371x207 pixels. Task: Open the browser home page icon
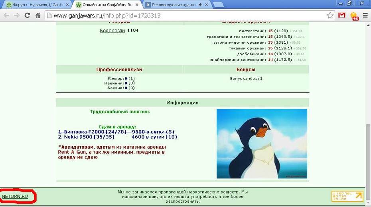pyautogui.click(x=38, y=15)
